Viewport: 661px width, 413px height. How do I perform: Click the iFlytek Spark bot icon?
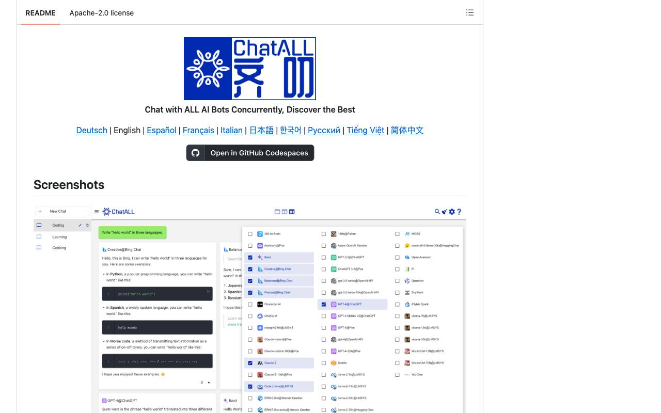(407, 305)
